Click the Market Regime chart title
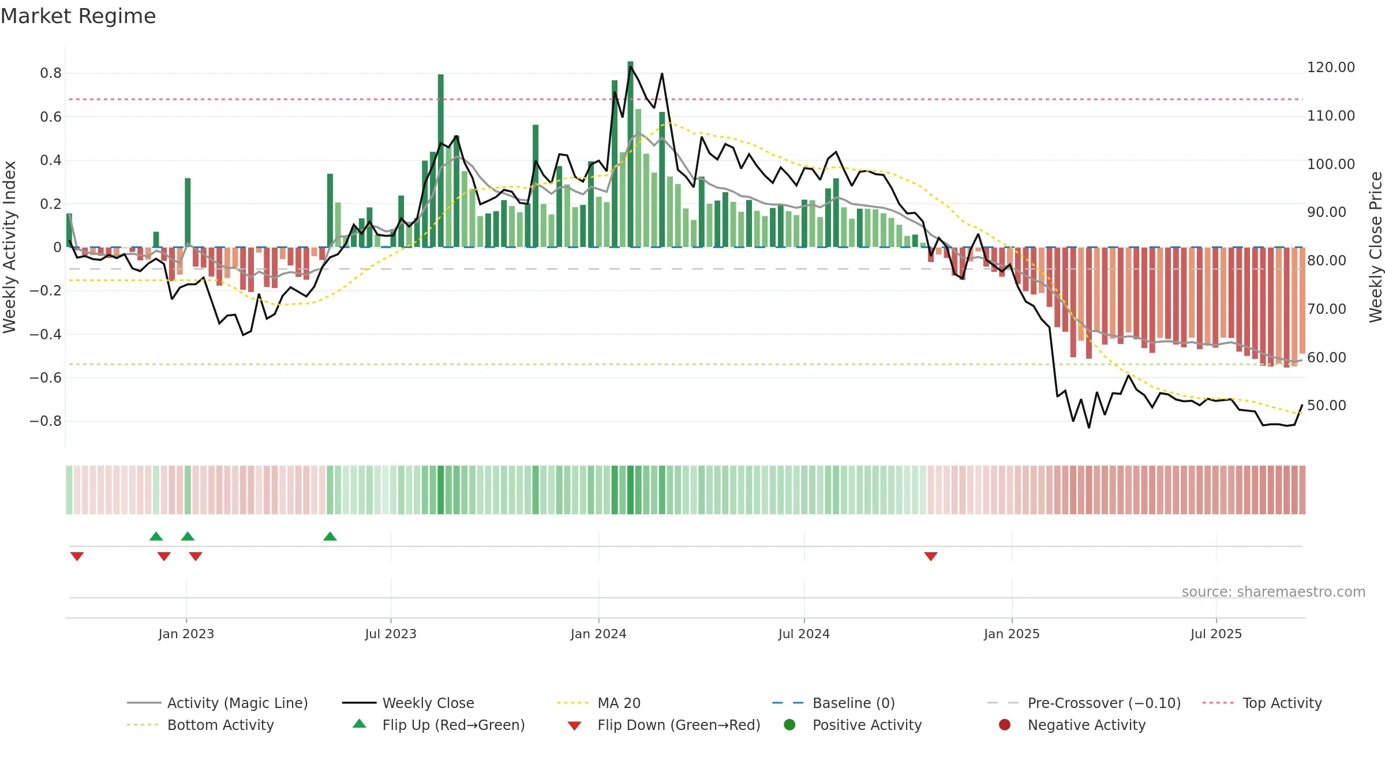 (x=78, y=16)
